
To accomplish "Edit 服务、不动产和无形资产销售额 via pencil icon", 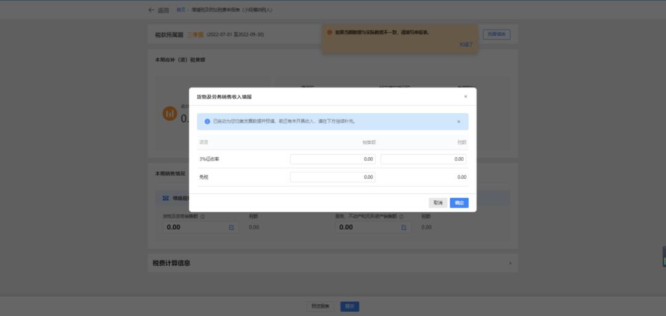I will coord(404,227).
